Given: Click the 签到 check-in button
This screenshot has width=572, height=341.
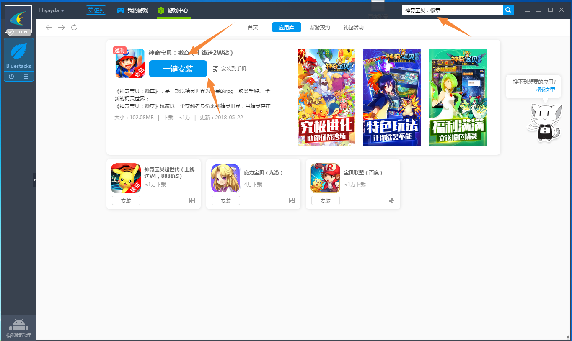Looking at the screenshot, I should point(96,10).
